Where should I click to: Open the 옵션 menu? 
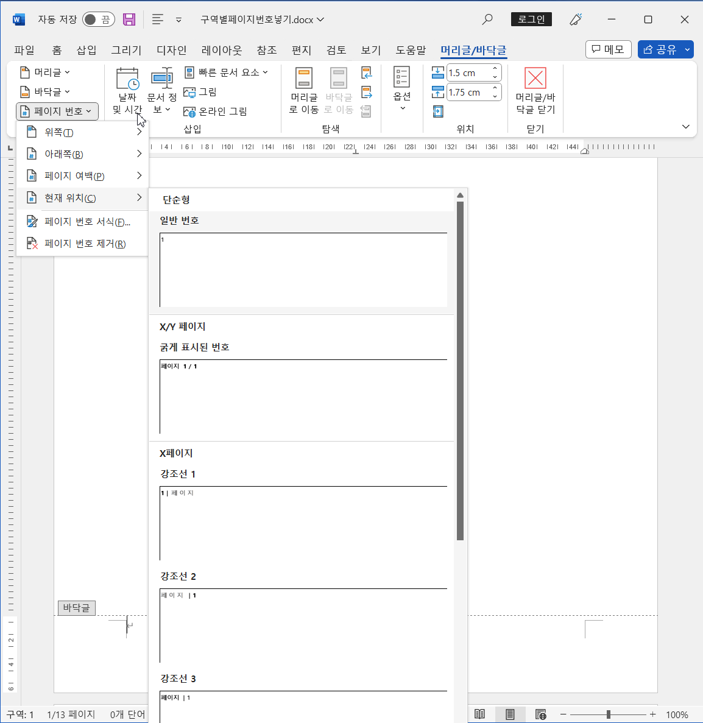(x=402, y=89)
